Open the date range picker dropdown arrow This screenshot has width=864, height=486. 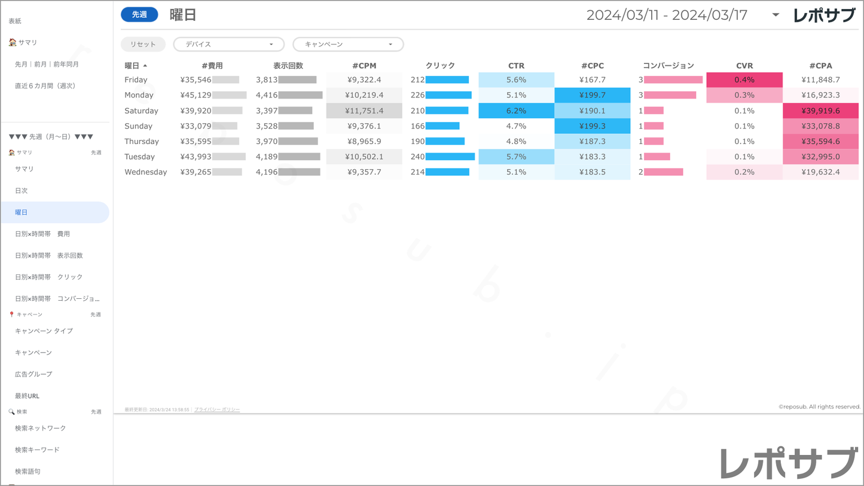coord(776,15)
